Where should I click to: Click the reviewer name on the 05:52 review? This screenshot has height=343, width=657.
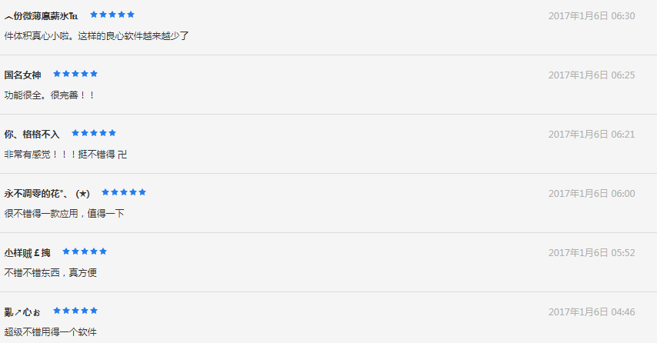27,252
